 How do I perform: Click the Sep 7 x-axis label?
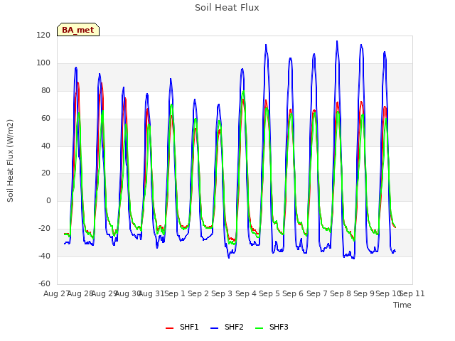[317, 293]
